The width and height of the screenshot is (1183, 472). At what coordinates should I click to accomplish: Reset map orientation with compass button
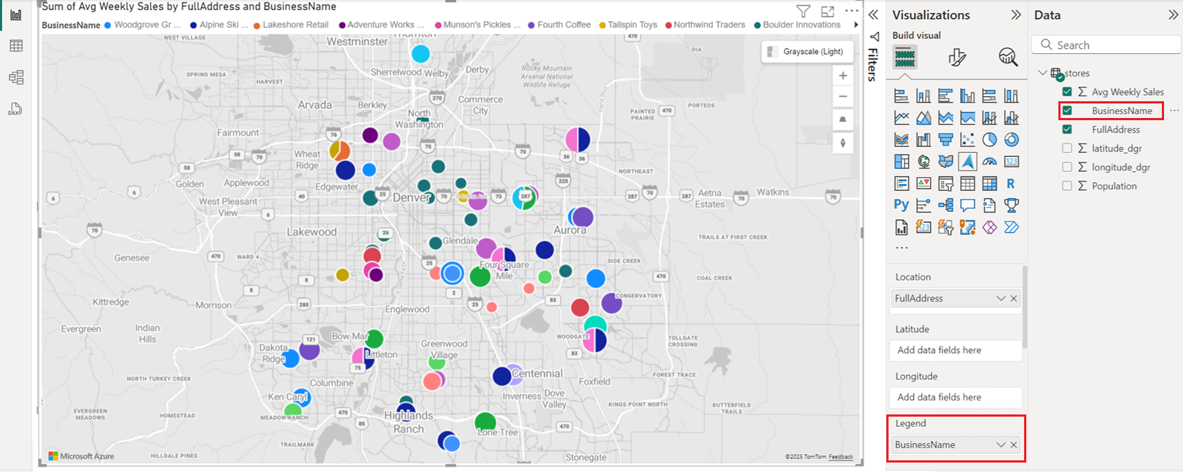(x=843, y=143)
